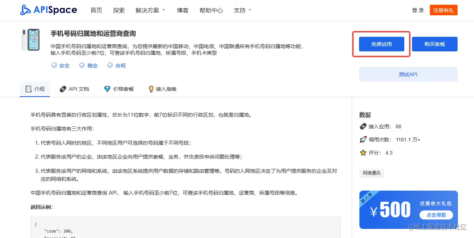
Task: Click the 评分 value 4.3
Action: 389,153
